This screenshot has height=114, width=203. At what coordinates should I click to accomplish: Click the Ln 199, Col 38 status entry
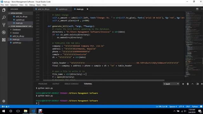[161, 106]
